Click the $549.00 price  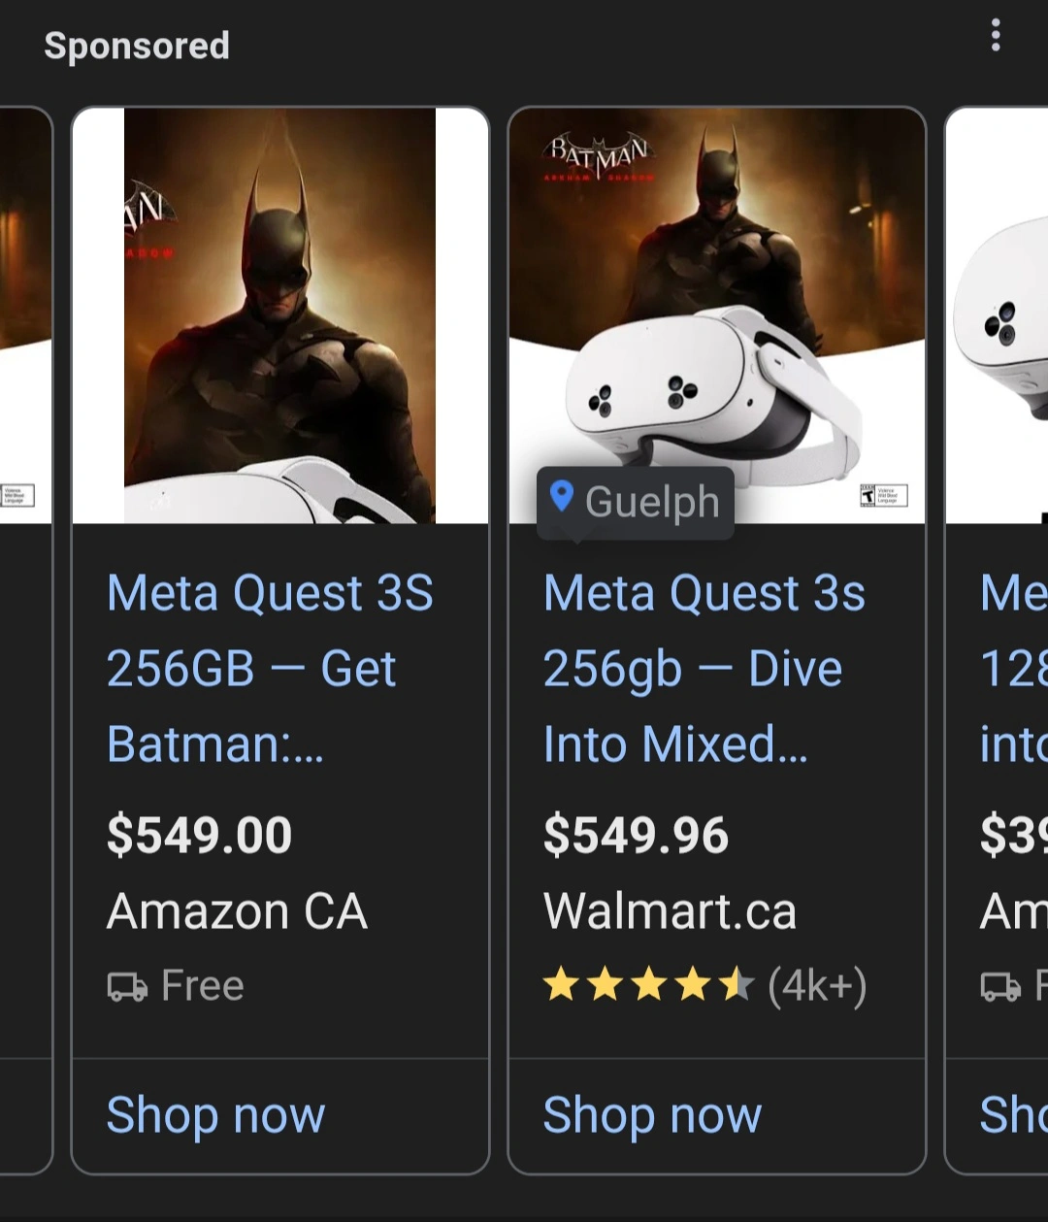tap(199, 836)
